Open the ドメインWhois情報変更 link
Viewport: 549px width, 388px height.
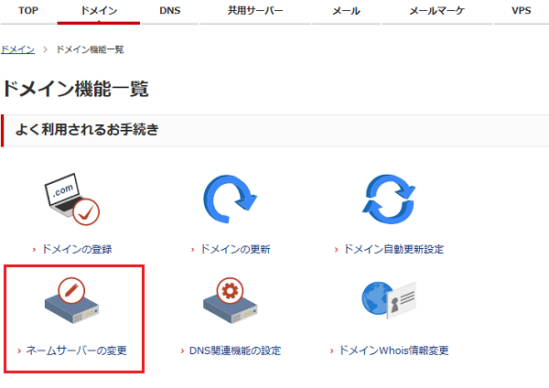(x=393, y=350)
